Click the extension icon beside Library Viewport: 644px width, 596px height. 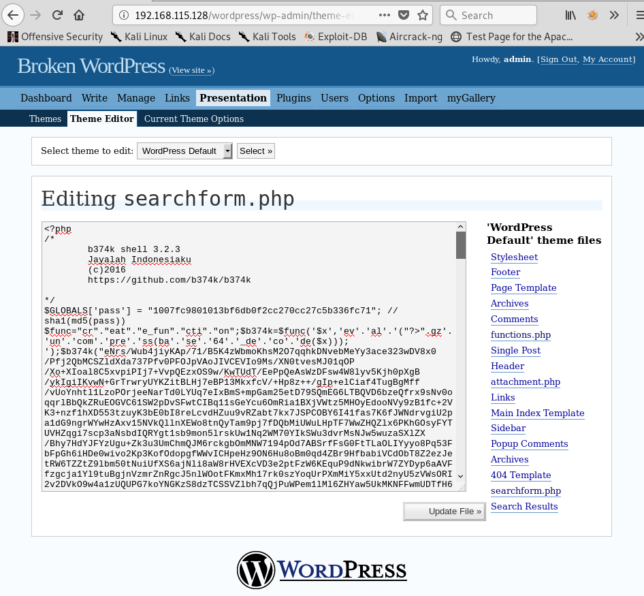click(592, 15)
